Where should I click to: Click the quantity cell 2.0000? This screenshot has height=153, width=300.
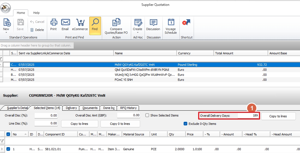(x=177, y=149)
